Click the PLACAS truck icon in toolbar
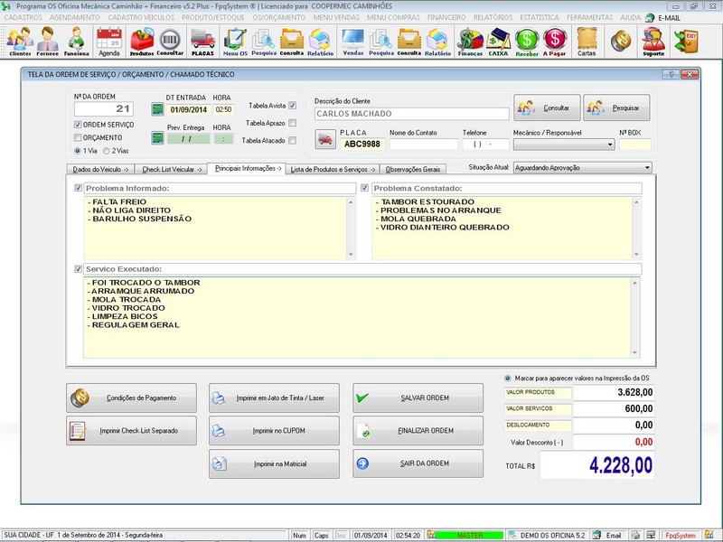This screenshot has width=723, height=542. pyautogui.click(x=202, y=41)
